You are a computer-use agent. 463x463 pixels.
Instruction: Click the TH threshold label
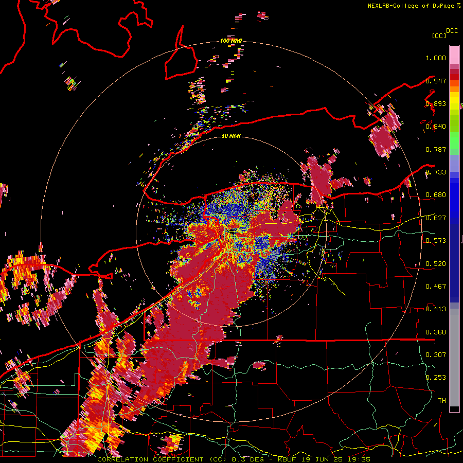[x=442, y=401]
